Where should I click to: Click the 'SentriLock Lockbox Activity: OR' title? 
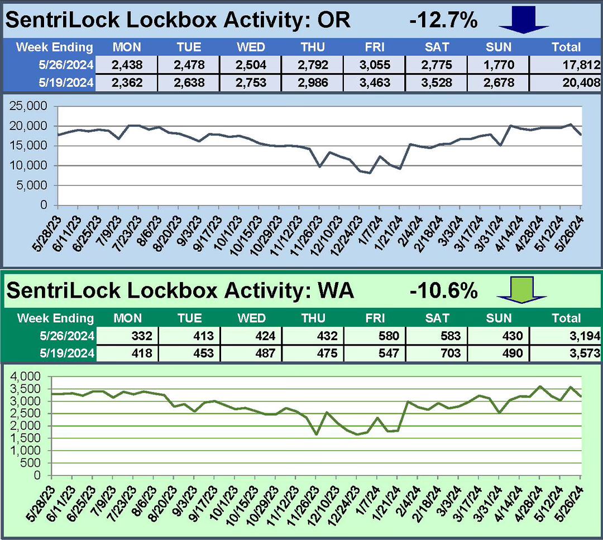(x=178, y=20)
